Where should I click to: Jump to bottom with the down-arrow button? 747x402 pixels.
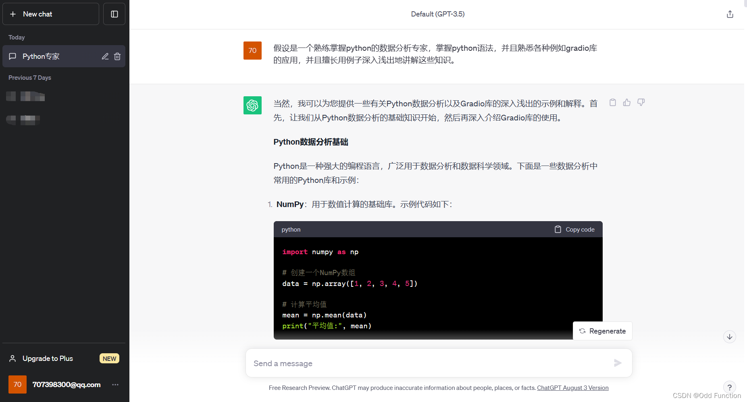coord(730,337)
